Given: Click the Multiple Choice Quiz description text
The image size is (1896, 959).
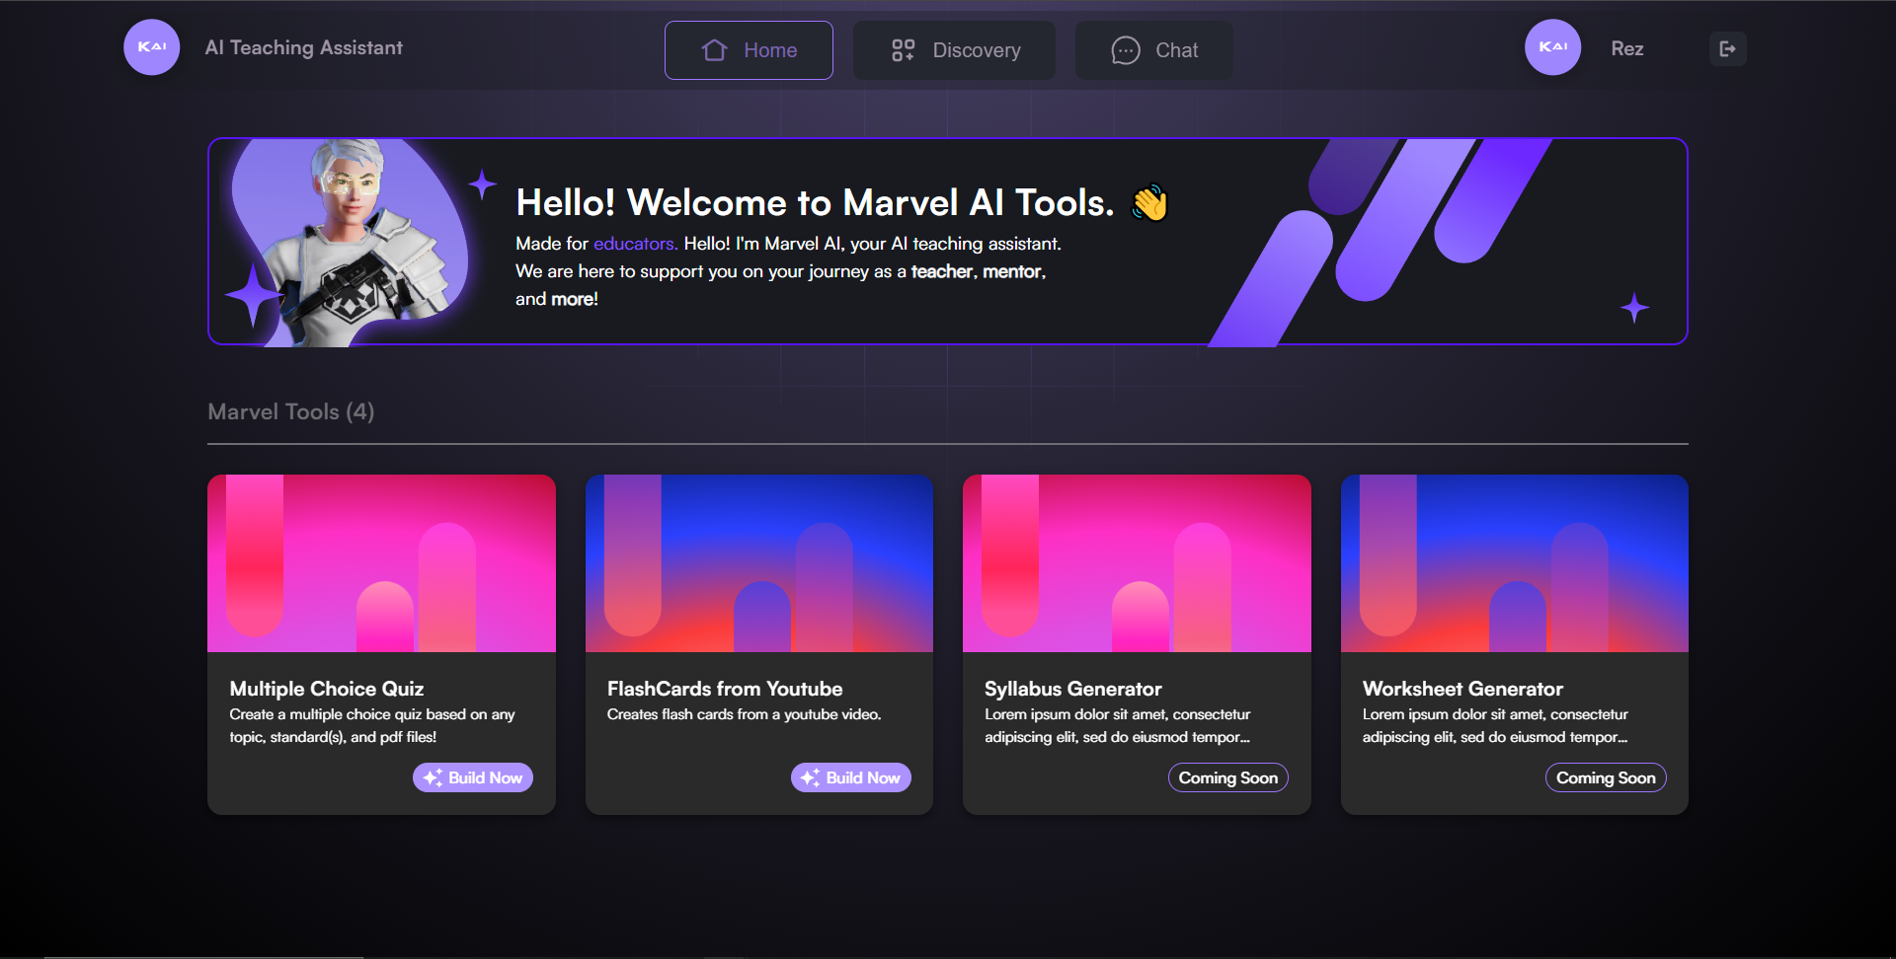Looking at the screenshot, I should [x=372, y=725].
